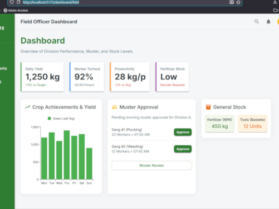
Task: Click the Field Officer Dashboard title
Action: (49, 22)
